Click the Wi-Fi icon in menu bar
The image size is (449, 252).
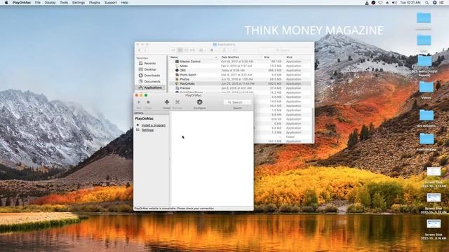[380, 3]
